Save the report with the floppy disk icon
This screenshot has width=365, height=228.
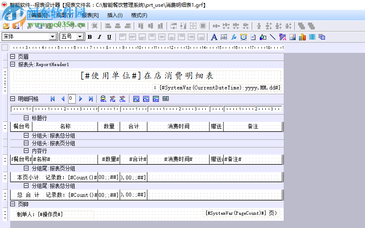pos(16,26)
